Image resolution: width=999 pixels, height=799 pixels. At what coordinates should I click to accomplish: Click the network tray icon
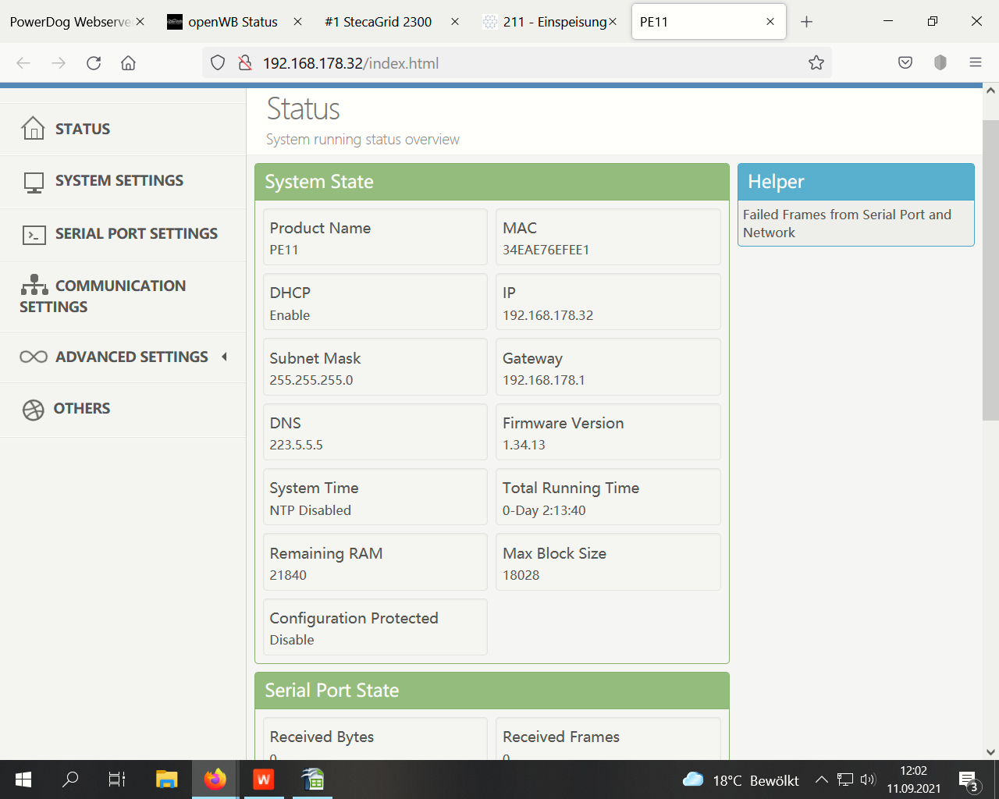pos(845,779)
